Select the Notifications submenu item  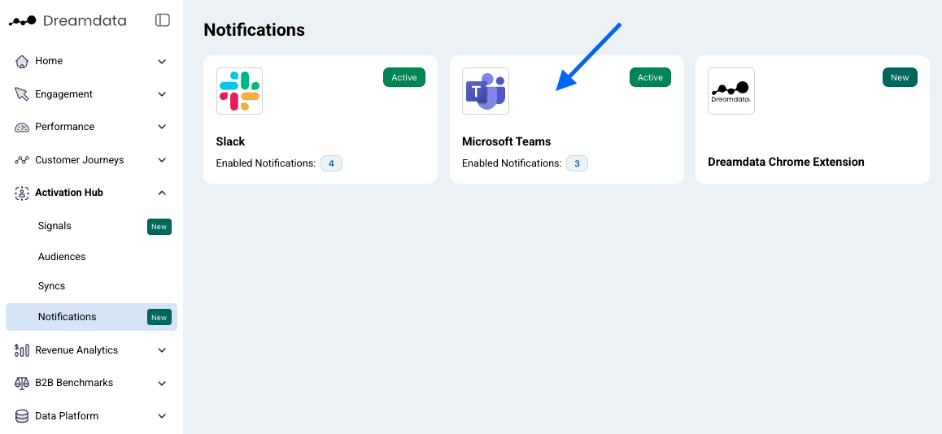pyautogui.click(x=91, y=317)
